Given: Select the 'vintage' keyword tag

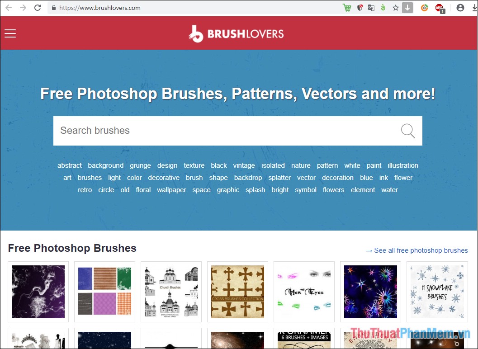Looking at the screenshot, I should [244, 165].
